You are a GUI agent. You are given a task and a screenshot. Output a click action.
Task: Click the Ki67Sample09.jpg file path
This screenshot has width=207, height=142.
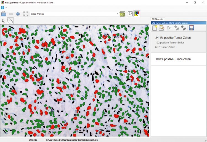(x=72, y=140)
